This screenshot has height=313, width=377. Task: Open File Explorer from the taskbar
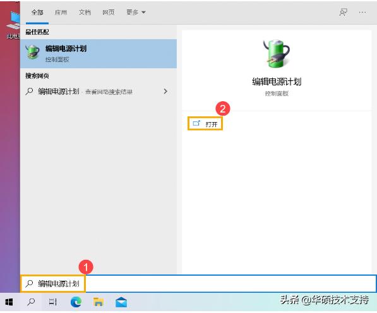[x=99, y=302]
